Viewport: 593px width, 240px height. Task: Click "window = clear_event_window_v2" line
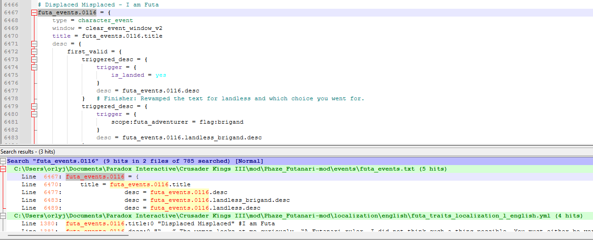pos(107,28)
